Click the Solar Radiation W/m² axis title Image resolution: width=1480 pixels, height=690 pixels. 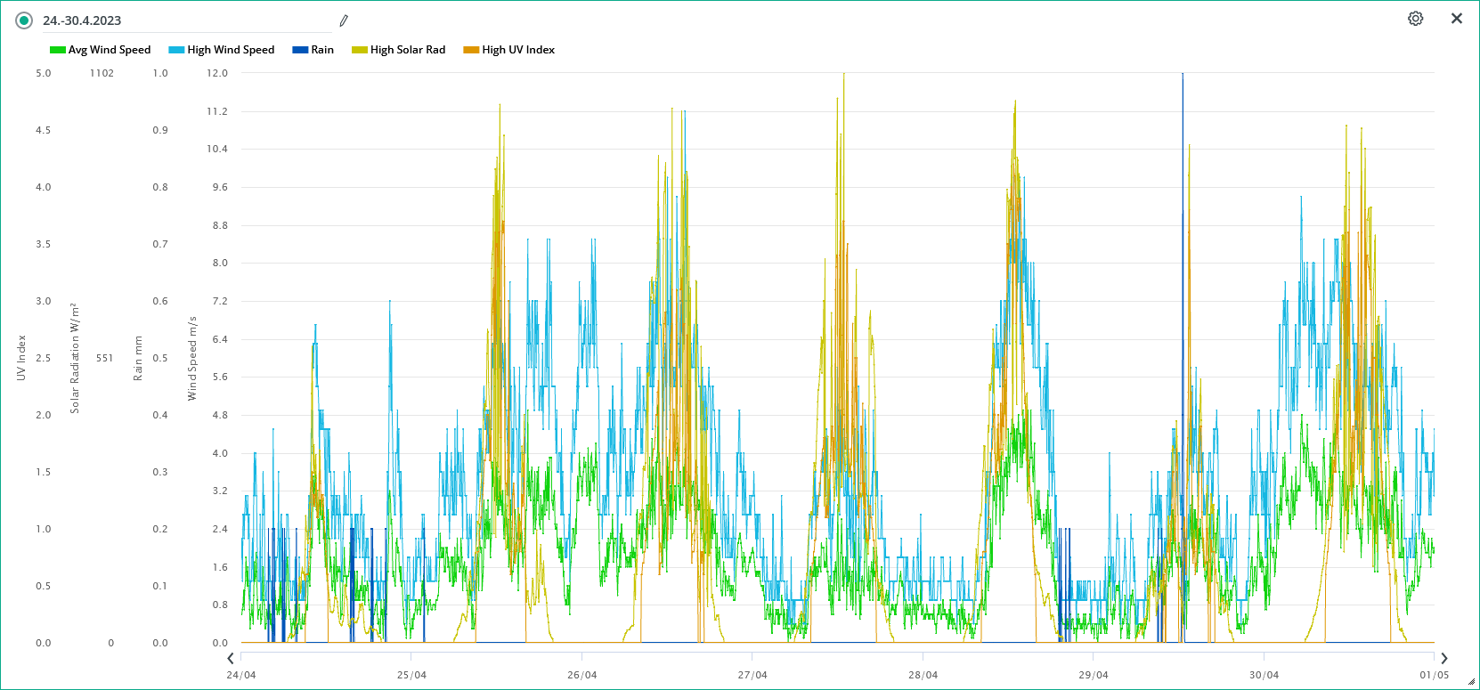pos(75,358)
